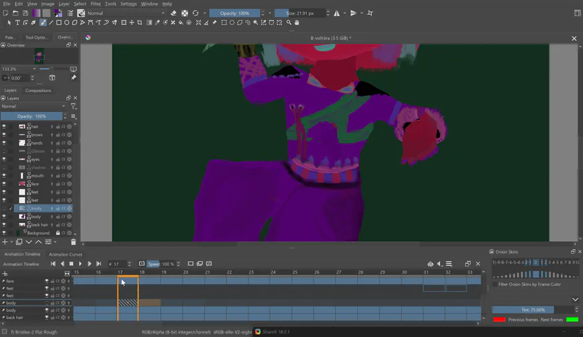Hide the Background layer
This screenshot has width=583, height=337.
point(4,233)
